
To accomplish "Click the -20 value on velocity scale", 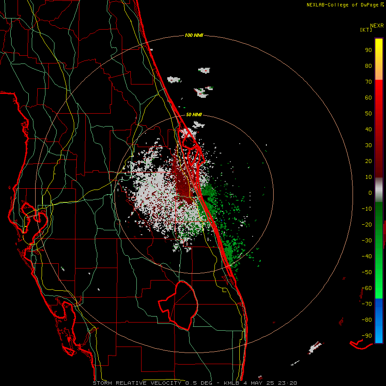I will [x=367, y=225].
